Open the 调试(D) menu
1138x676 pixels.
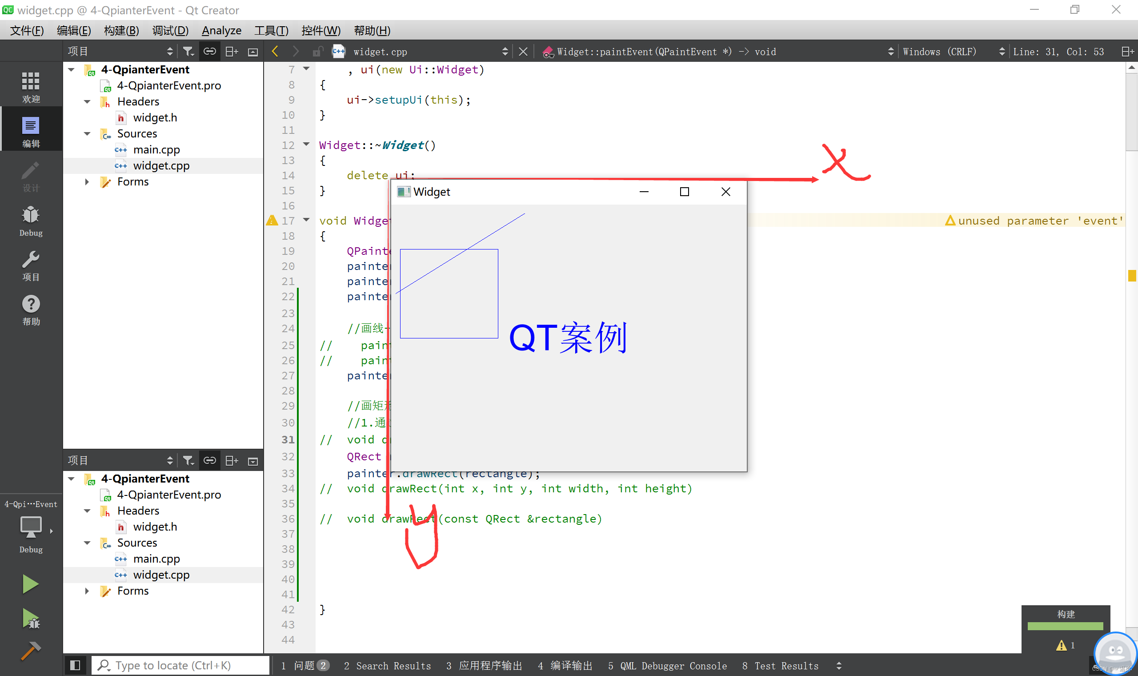pos(170,31)
